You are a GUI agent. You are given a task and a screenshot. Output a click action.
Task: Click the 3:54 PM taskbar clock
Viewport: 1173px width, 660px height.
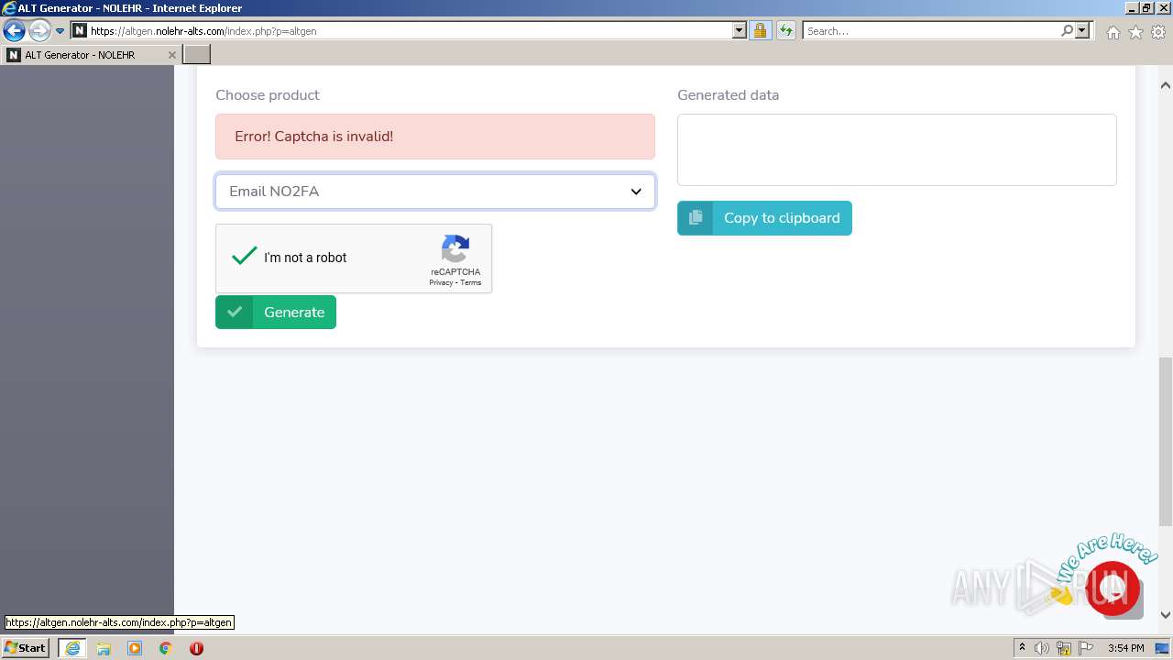[1125, 648]
